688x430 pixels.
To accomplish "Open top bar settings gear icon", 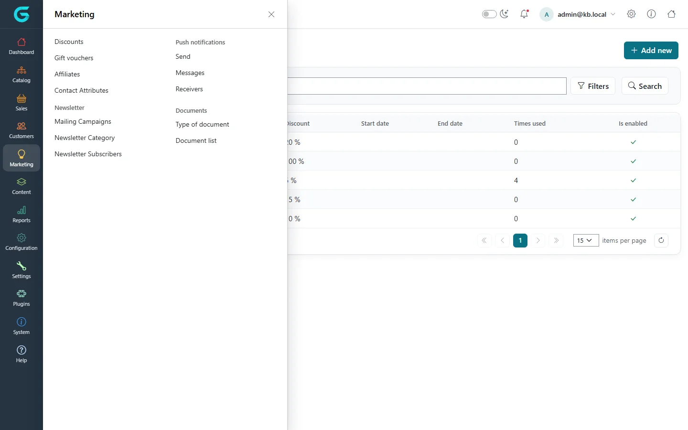I will pyautogui.click(x=631, y=14).
